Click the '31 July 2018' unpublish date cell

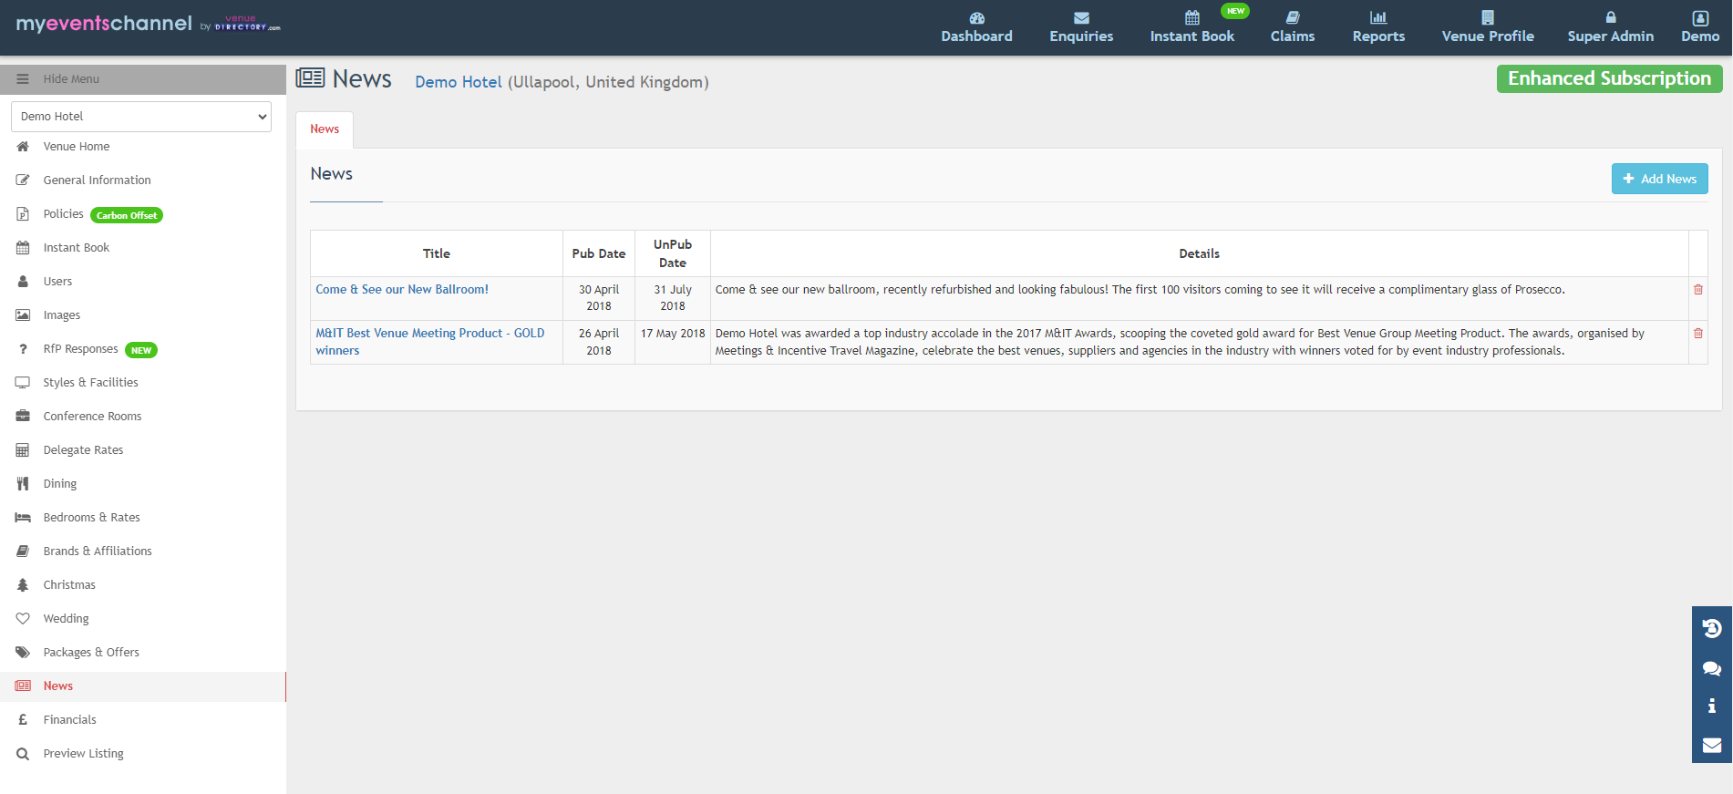click(673, 298)
